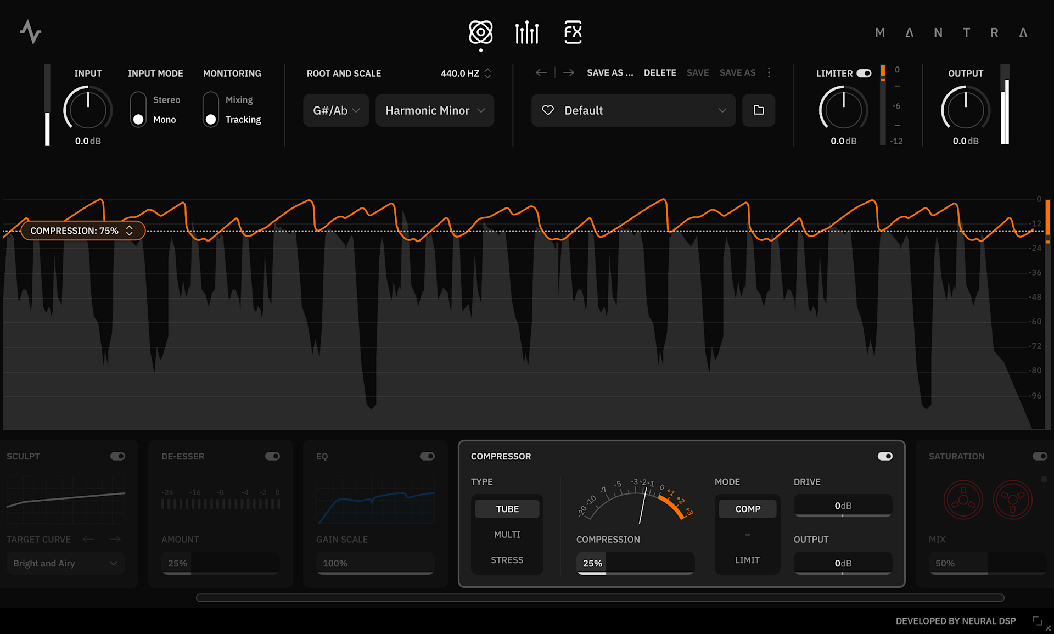Open the preset three-dots options menu
This screenshot has width=1054, height=634.
(x=769, y=72)
